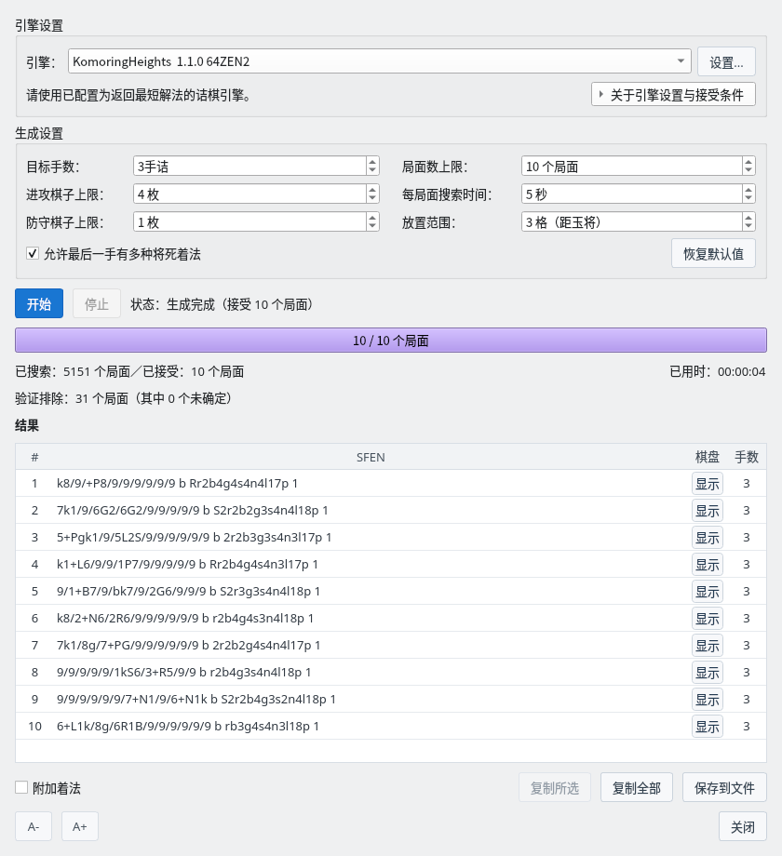Click 保存到文件 button
The height and width of the screenshot is (856, 782).
pos(724,787)
